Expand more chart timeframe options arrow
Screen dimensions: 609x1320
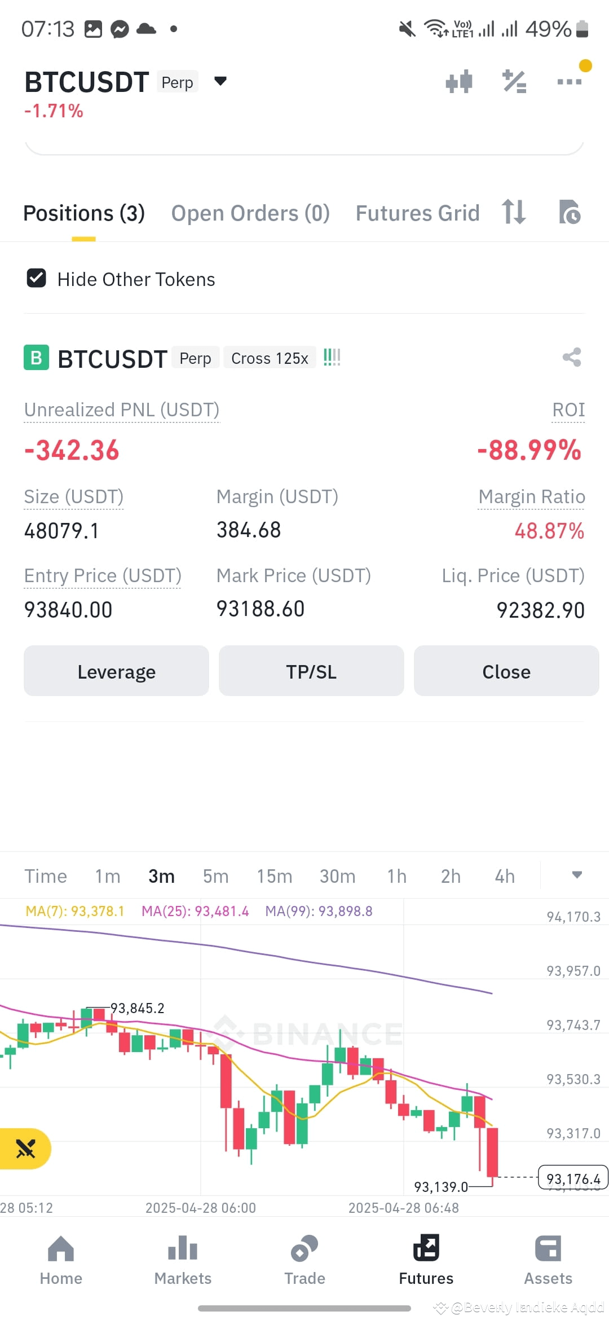pyautogui.click(x=577, y=875)
